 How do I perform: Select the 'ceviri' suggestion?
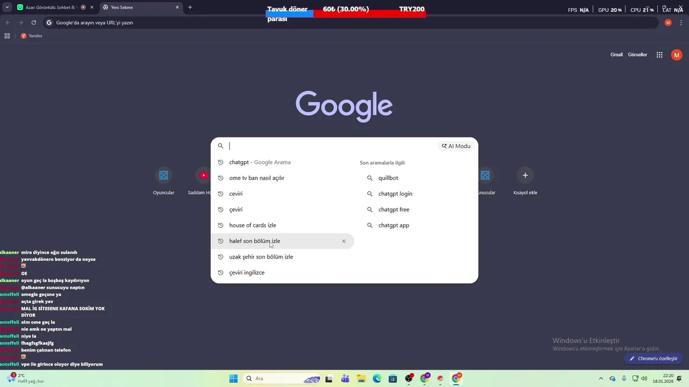click(282, 193)
